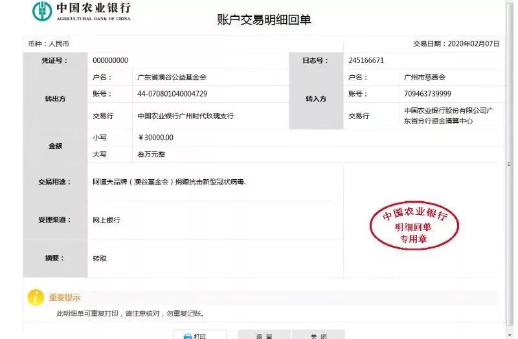Click the 金额 label cell
This screenshot has height=339, width=518.
[55, 146]
